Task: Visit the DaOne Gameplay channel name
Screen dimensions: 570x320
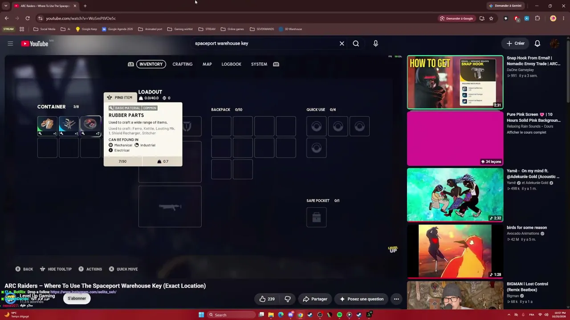Action: coord(520,70)
